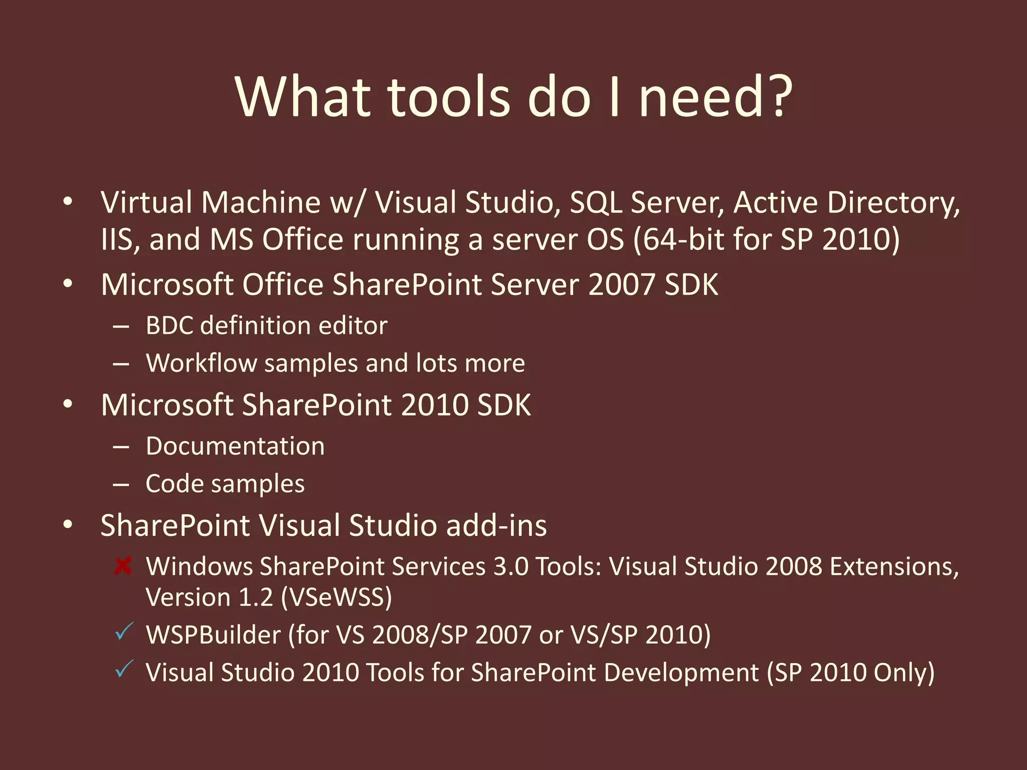Click the 'WSPBuilder' line text
This screenshot has height=770, width=1027.
pos(214,635)
